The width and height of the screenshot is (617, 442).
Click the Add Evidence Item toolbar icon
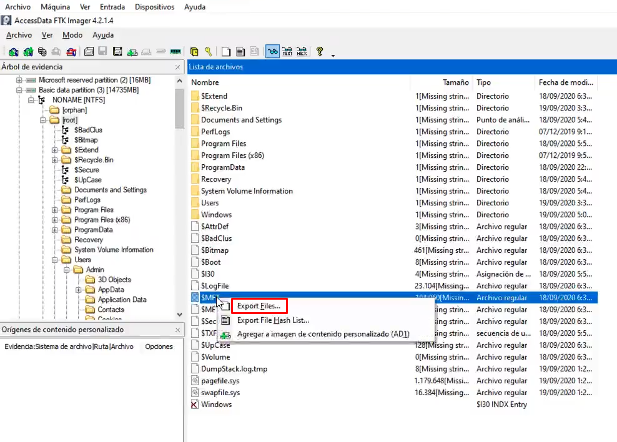[14, 52]
